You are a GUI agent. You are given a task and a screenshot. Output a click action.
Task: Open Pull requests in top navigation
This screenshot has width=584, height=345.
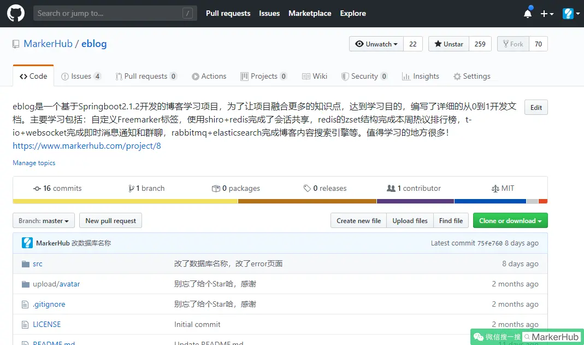pyautogui.click(x=228, y=14)
